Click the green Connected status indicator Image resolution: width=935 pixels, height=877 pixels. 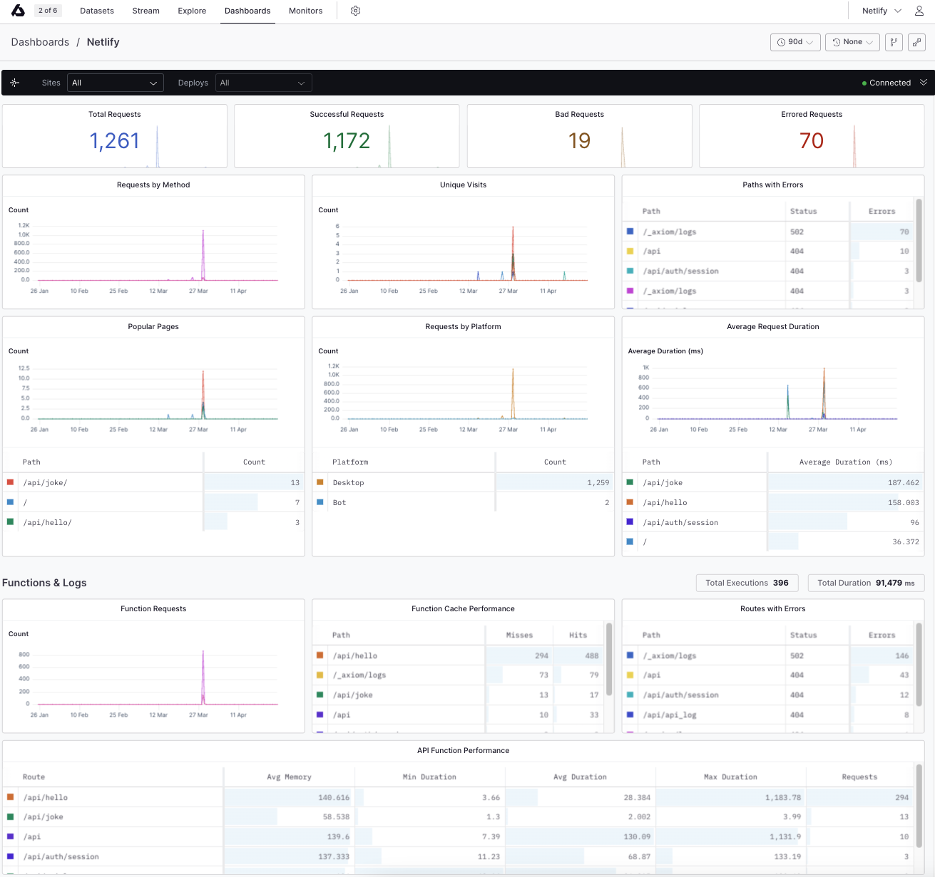887,83
